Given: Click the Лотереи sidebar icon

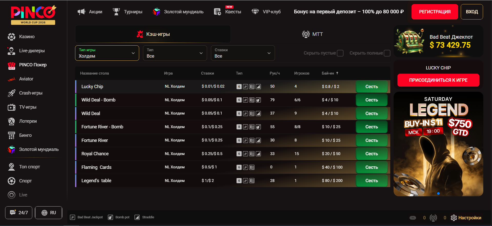Looking at the screenshot, I should click(x=11, y=121).
